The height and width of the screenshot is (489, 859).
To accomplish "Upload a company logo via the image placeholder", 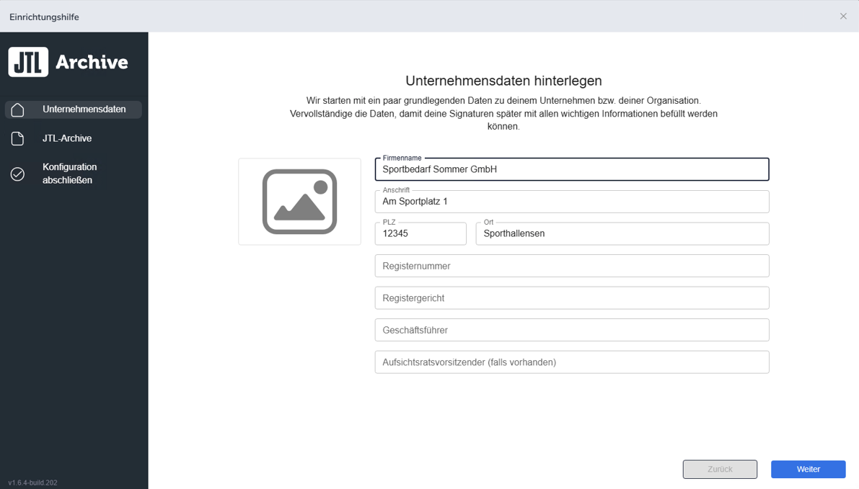I will tap(299, 202).
